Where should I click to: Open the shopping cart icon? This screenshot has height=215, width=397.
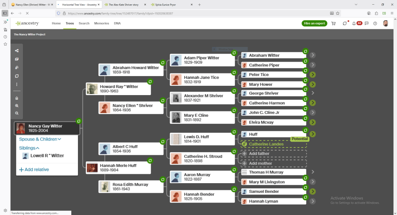click(x=333, y=23)
